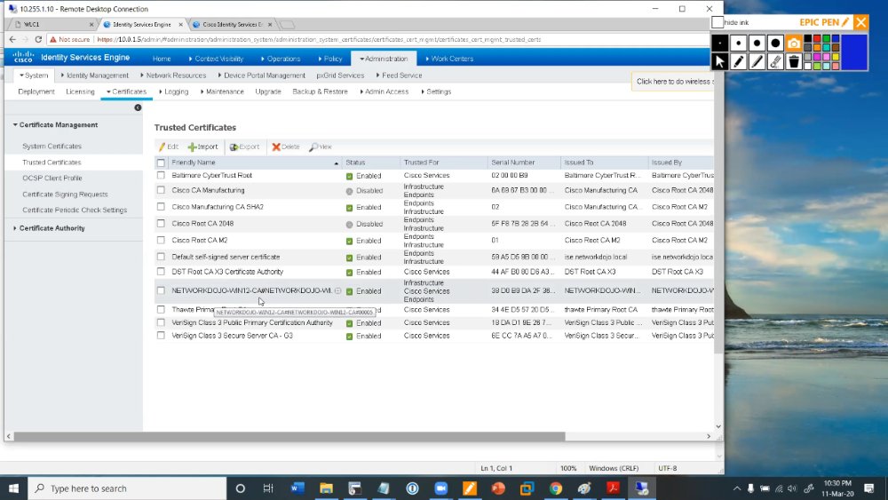Select the smallest pen size in Epic Pen

click(720, 43)
